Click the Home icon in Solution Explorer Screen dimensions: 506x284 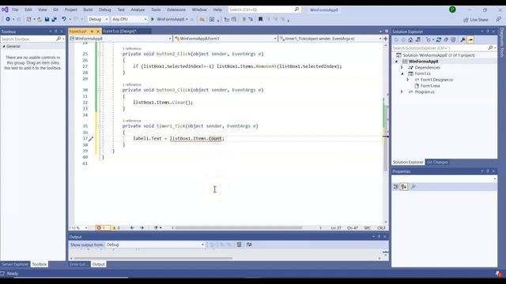point(410,39)
